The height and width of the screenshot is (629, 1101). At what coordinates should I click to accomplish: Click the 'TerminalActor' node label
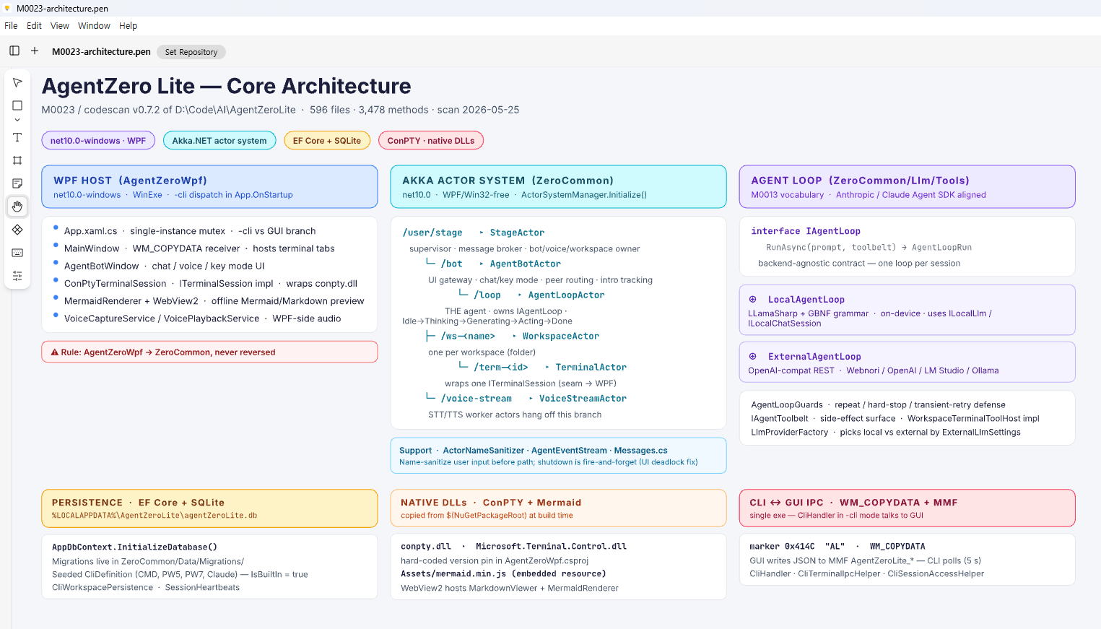[x=591, y=367]
